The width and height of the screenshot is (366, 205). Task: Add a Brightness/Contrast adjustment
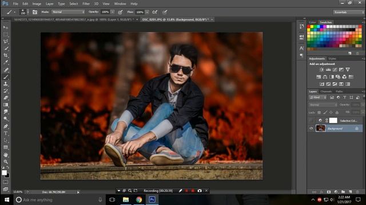321,69
